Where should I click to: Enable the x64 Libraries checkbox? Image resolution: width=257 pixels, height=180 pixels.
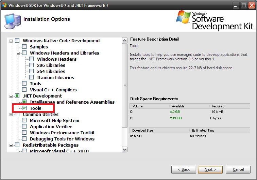coord(32,71)
